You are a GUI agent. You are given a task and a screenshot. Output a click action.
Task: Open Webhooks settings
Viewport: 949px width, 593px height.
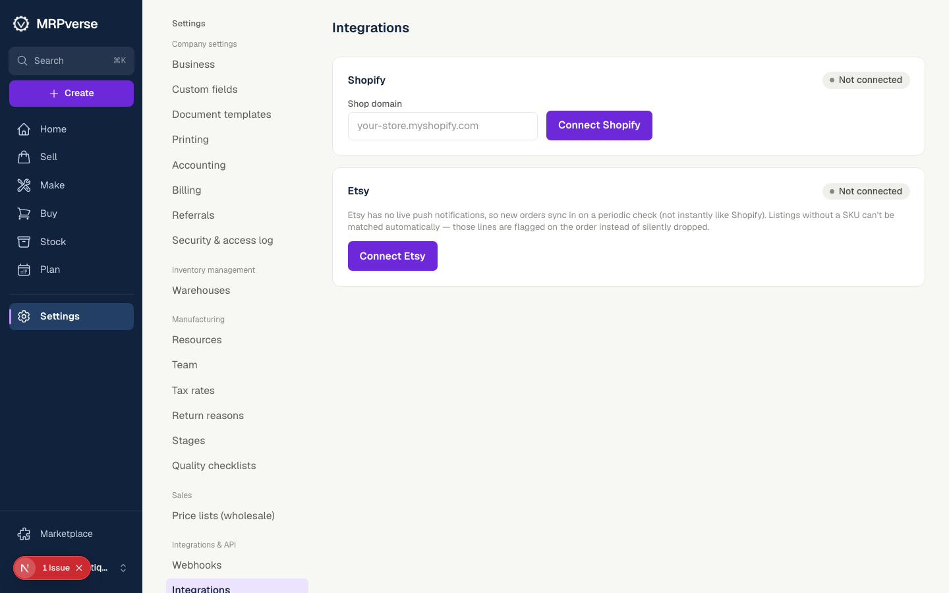[197, 565]
